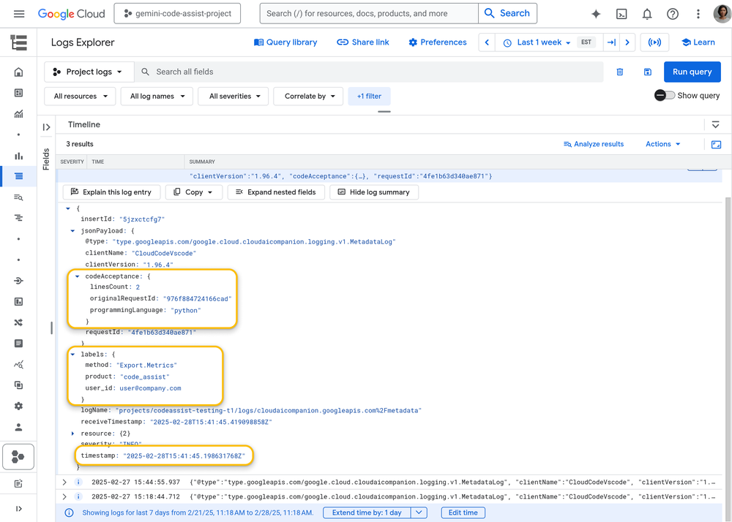
Task: Click Run query button
Action: [x=692, y=72]
